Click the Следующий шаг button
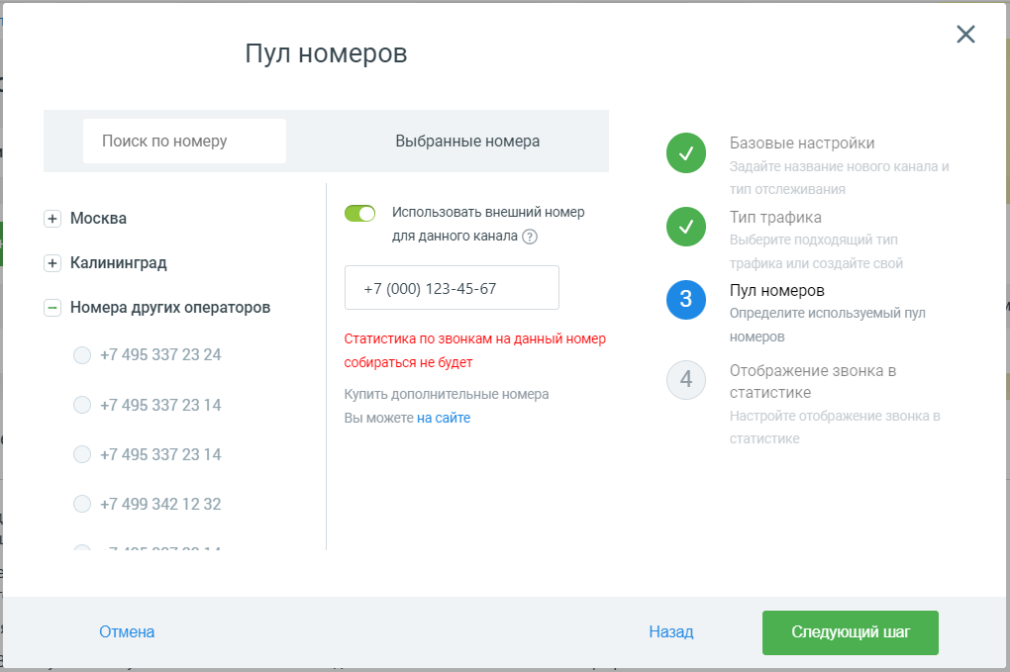Image resolution: width=1010 pixels, height=672 pixels. [851, 632]
